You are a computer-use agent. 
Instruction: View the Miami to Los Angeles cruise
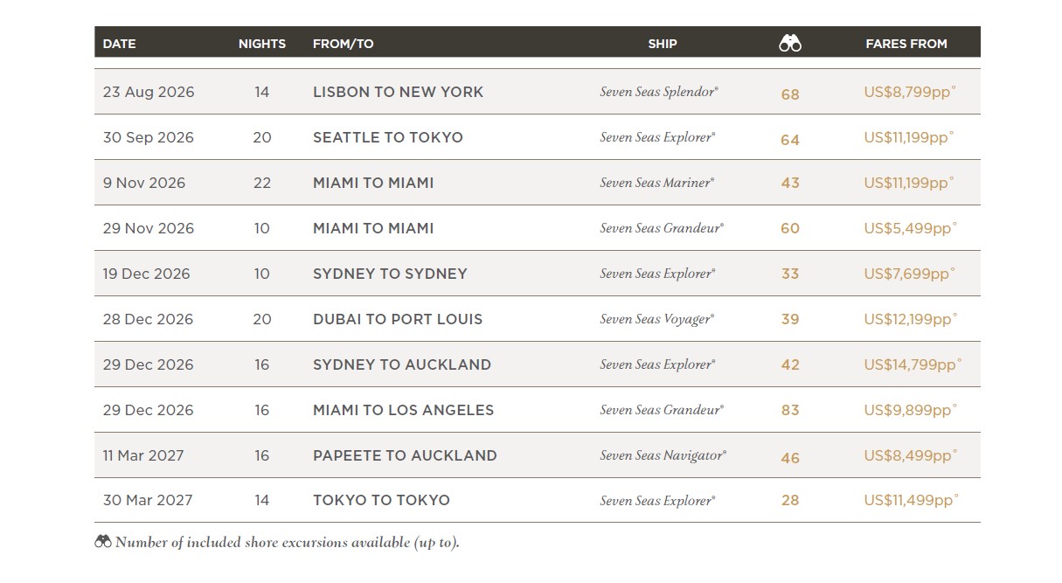coord(404,410)
